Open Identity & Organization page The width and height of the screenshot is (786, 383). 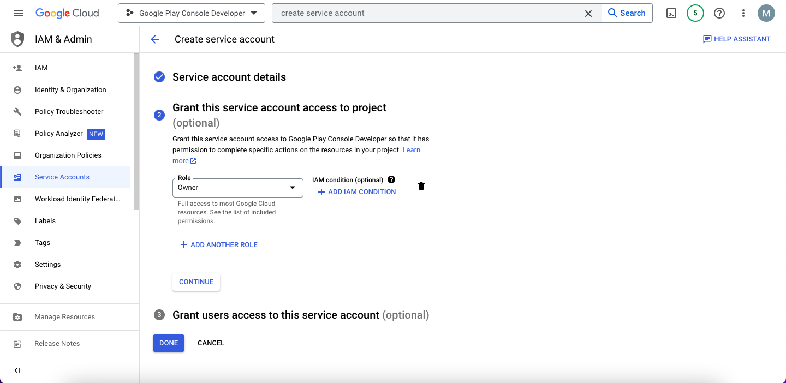pyautogui.click(x=65, y=90)
